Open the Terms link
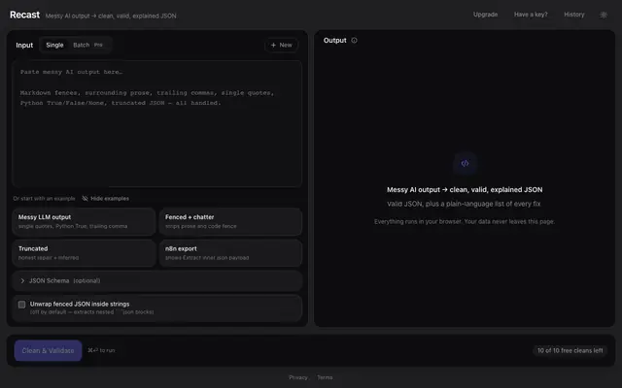Viewport: 622px width, 388px height. tap(325, 377)
